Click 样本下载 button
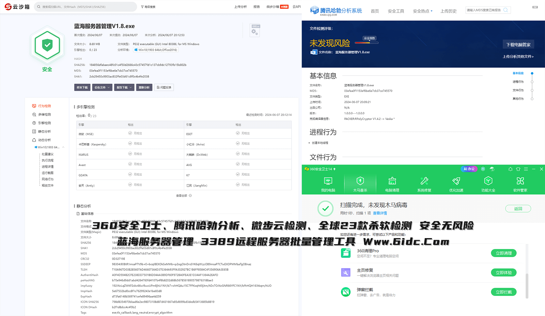This screenshot has width=545, height=316. coord(82,87)
